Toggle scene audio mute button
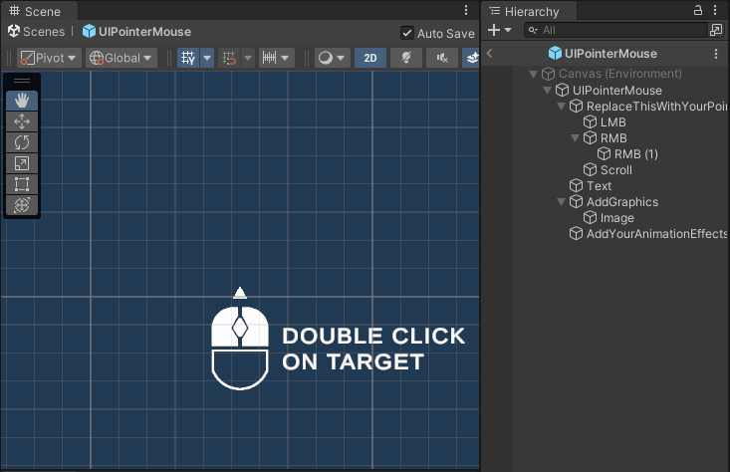The height and width of the screenshot is (472, 730). pos(441,58)
